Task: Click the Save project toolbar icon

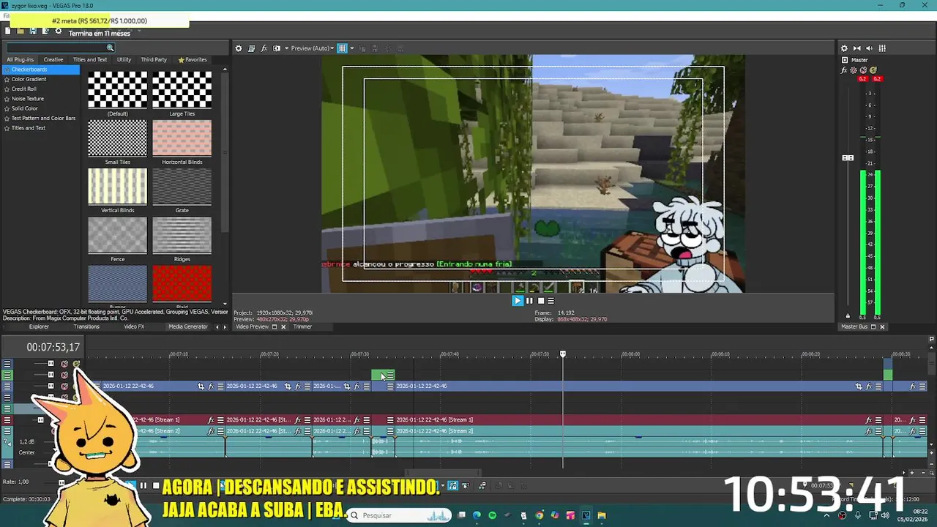Action: 33,31
